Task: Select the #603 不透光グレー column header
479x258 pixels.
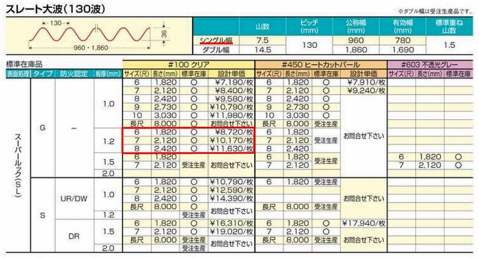Action: click(x=431, y=65)
